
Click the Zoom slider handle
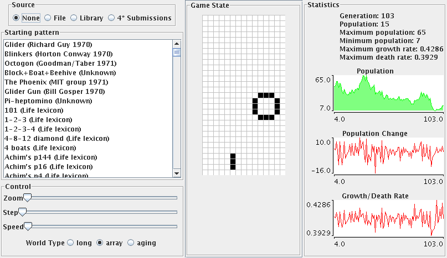(x=28, y=197)
